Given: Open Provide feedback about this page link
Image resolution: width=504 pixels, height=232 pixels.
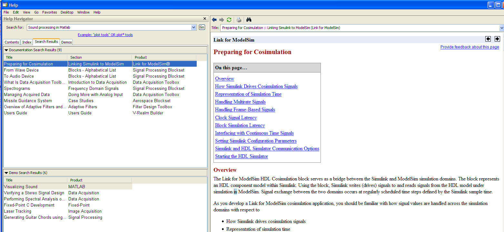Looking at the screenshot, I should click(x=469, y=47).
